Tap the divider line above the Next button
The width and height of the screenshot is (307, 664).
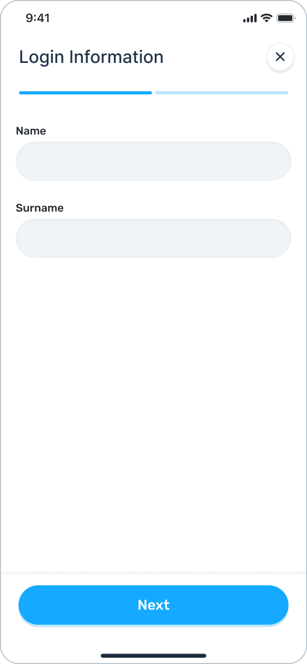coord(153,573)
